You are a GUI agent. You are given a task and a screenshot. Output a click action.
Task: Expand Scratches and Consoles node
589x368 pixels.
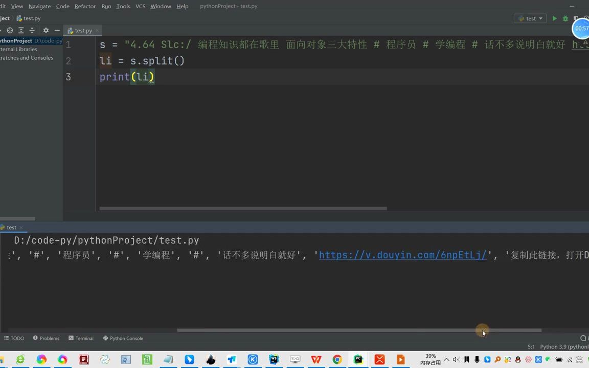point(27,57)
